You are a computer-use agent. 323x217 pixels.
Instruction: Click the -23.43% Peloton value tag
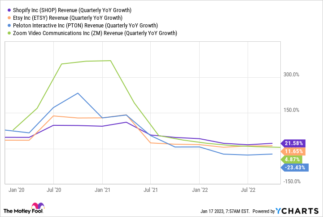295,167
